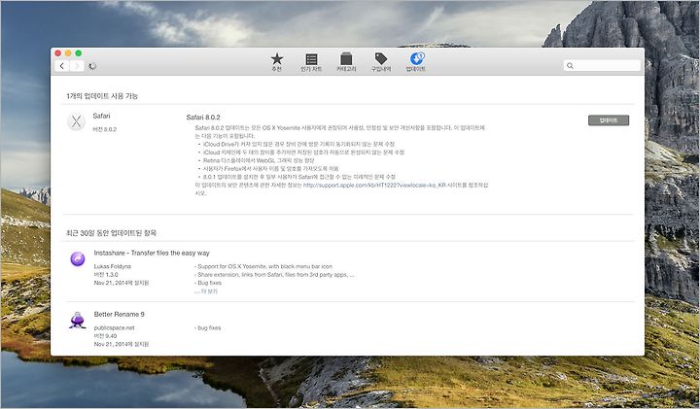Click the magnifier icon in the search field

(x=570, y=65)
